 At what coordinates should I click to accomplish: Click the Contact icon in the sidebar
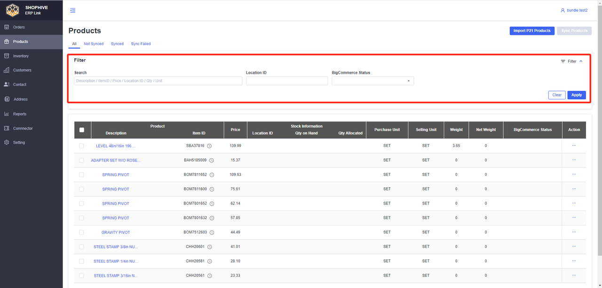(7, 85)
